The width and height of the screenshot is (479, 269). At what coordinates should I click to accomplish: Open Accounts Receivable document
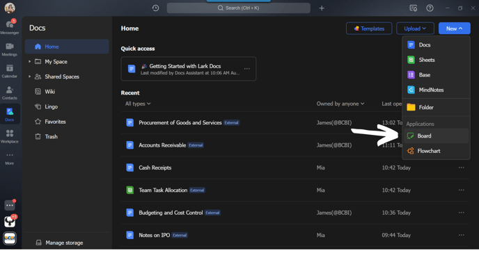click(162, 145)
